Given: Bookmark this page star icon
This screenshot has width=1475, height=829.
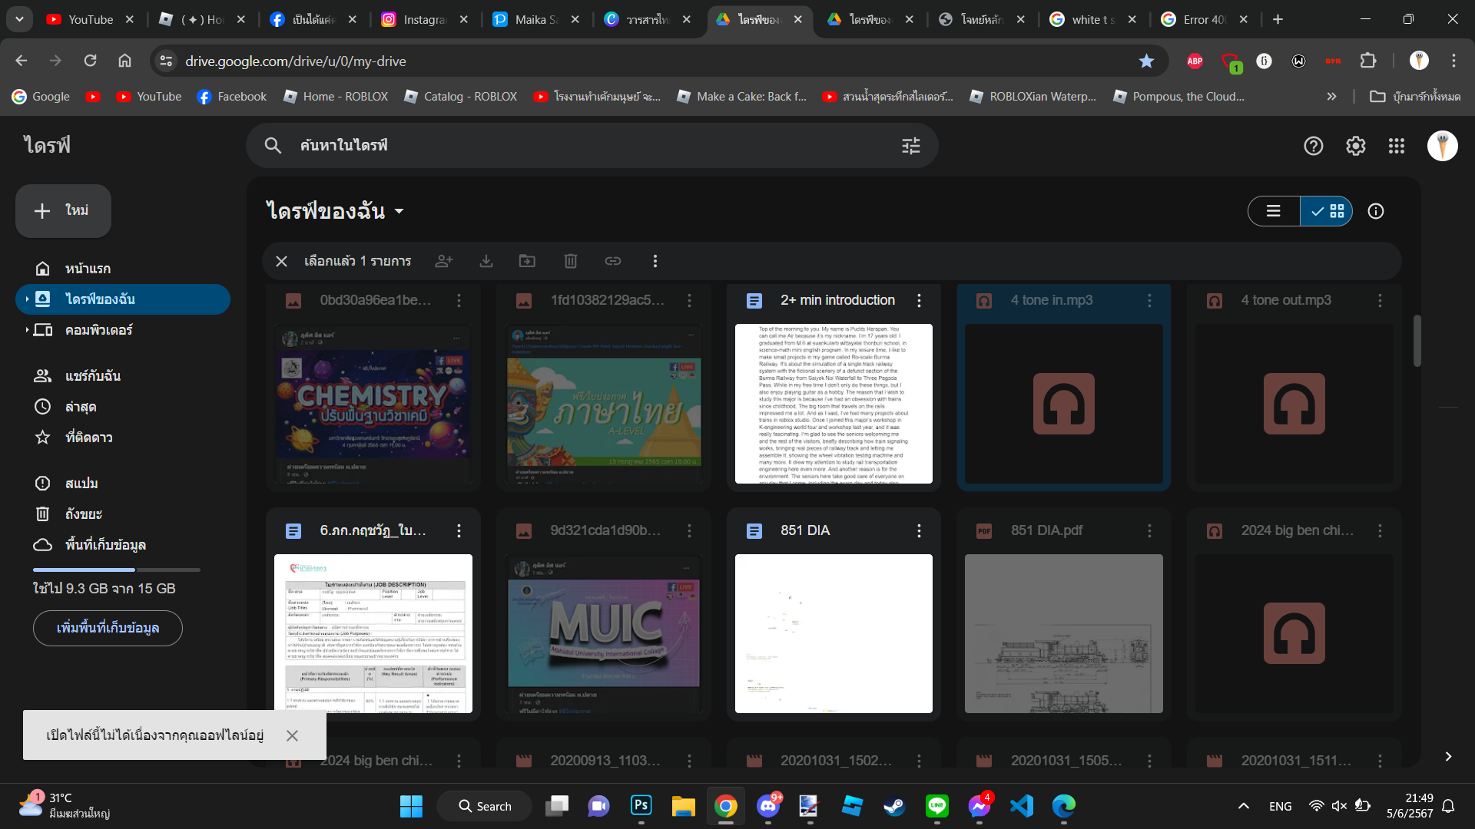Looking at the screenshot, I should pos(1146,61).
